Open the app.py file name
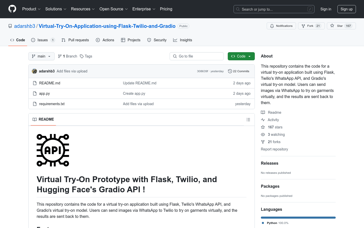 (44, 93)
